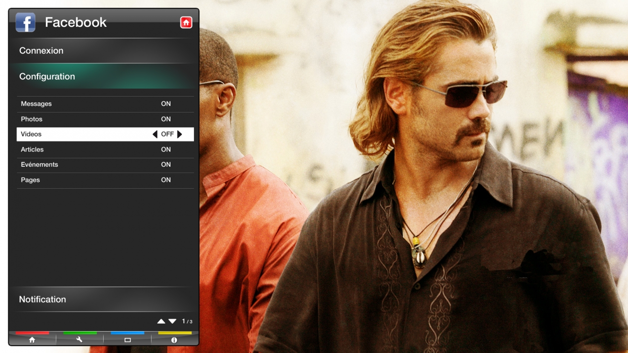
Task: Go to previous page with the up arrow
Action: [161, 322]
